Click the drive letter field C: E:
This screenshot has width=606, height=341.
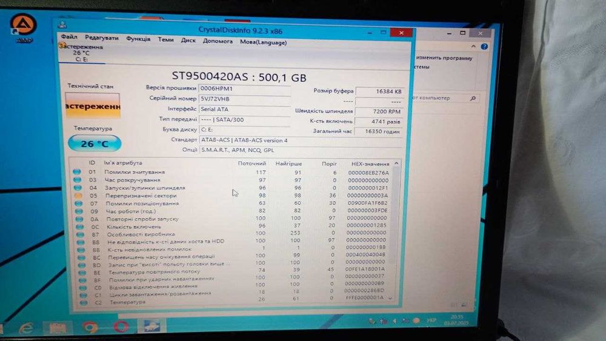pyautogui.click(x=244, y=130)
